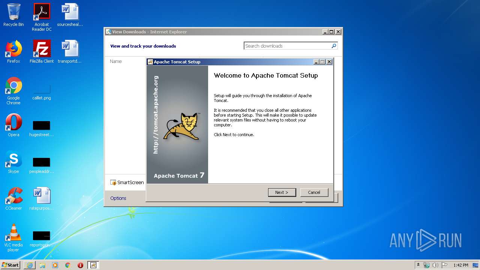480x270 pixels.
Task: Click Next in Apache Tomcat Setup
Action: [282, 192]
